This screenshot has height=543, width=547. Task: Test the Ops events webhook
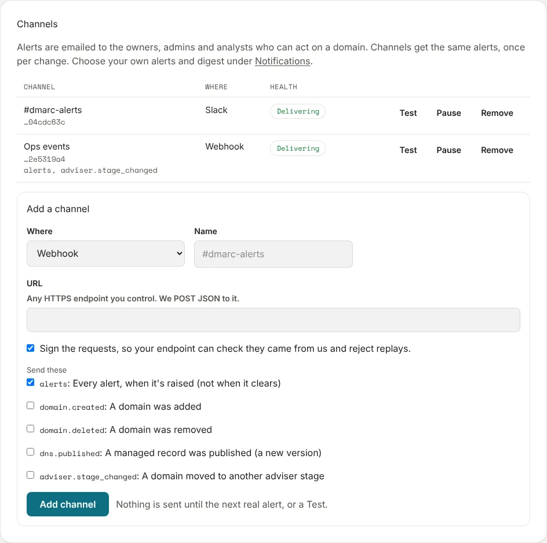click(x=408, y=150)
